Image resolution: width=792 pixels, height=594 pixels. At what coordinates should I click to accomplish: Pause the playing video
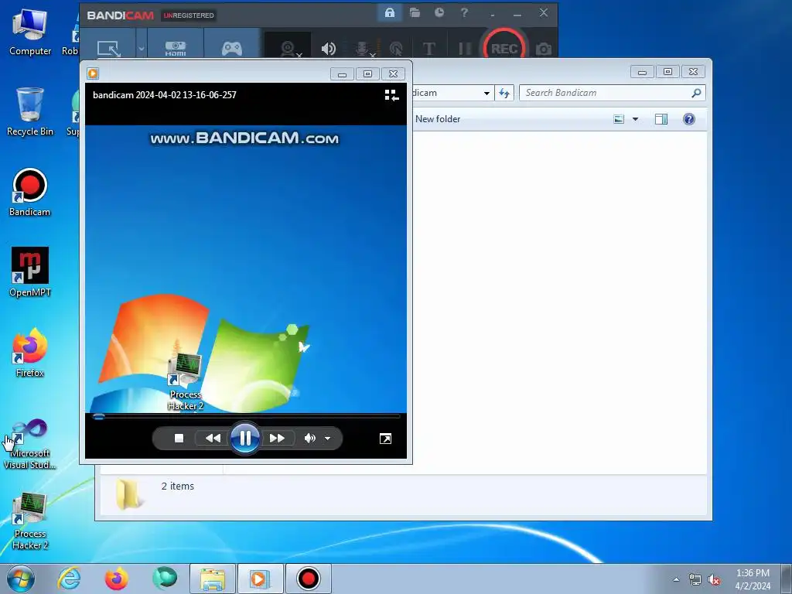[245, 438]
